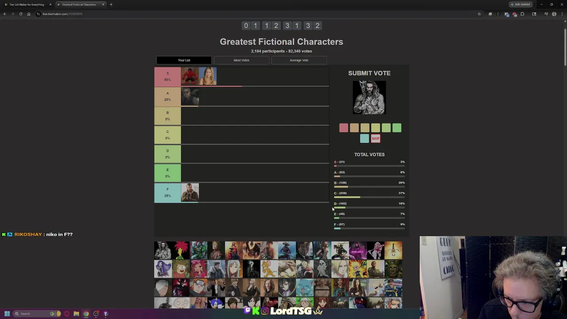Open OBS Studio from taskbar
This screenshot has width=567, height=319.
point(96,314)
